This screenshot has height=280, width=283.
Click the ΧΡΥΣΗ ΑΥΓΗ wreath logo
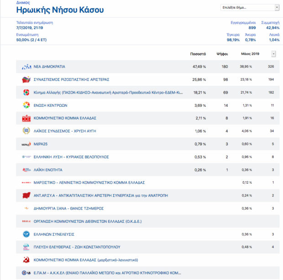26,131
